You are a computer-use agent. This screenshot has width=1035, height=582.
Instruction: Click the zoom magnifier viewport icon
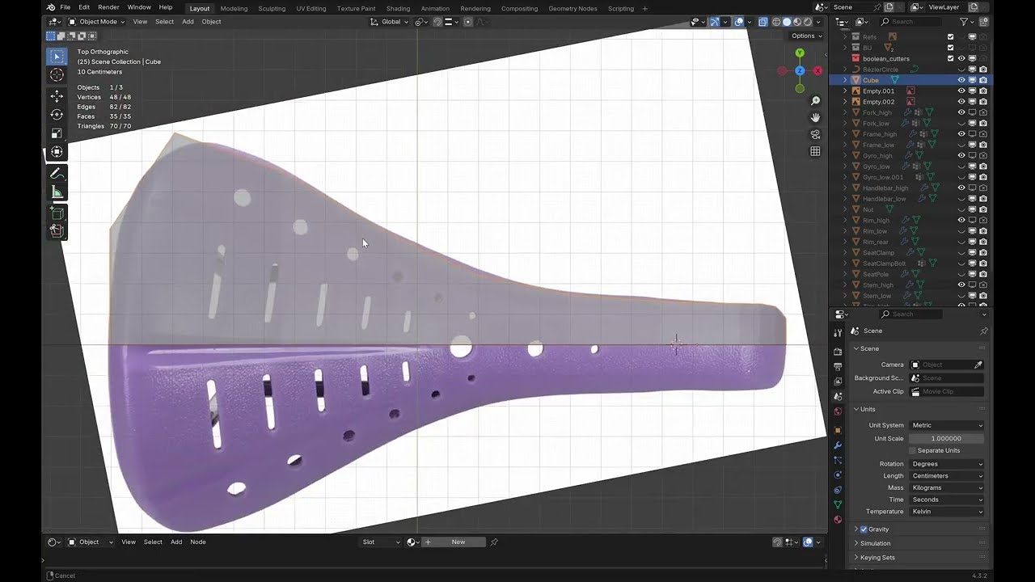pyautogui.click(x=815, y=100)
